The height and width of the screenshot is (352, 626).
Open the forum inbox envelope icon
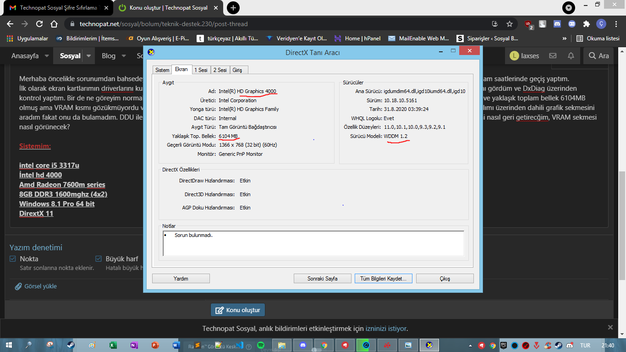tap(553, 56)
